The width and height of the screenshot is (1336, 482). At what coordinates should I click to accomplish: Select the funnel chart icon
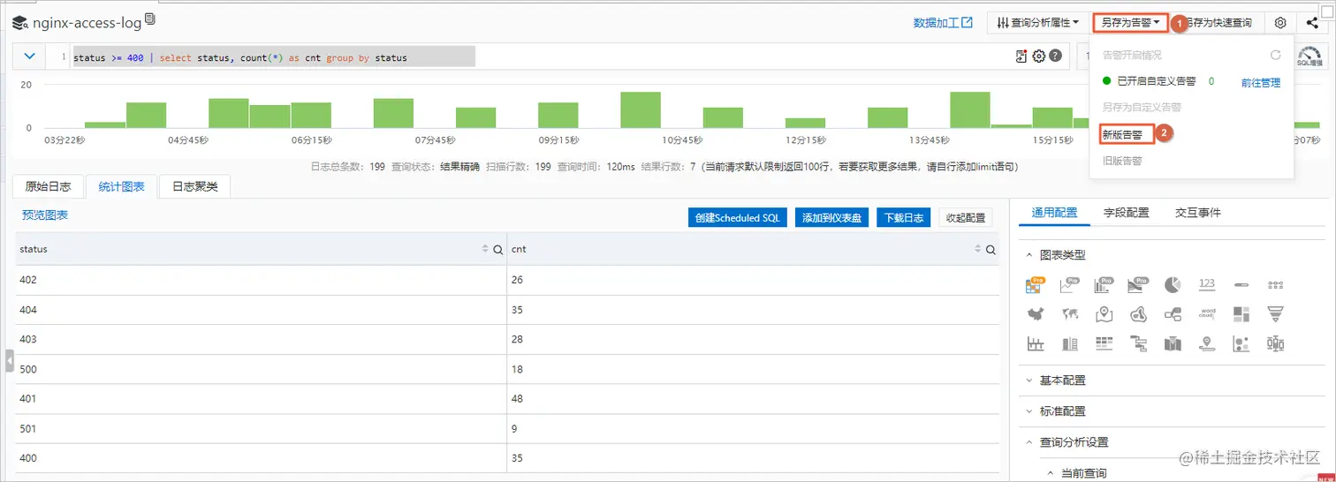[x=1275, y=313]
